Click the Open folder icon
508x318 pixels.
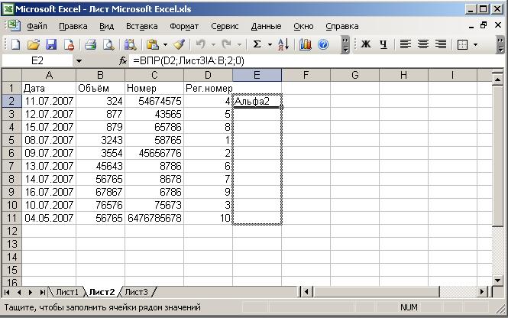point(34,44)
